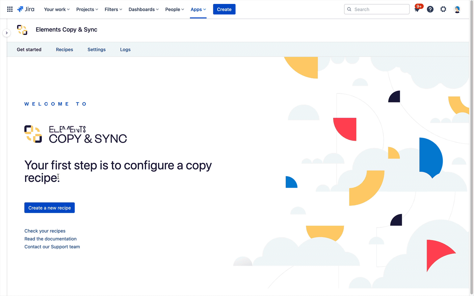Expand the sidebar with the chevron button
474x296 pixels.
7,33
